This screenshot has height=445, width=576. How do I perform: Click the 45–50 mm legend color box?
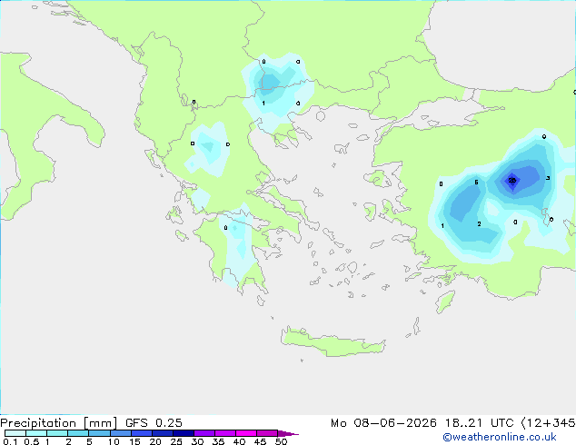[267, 433]
